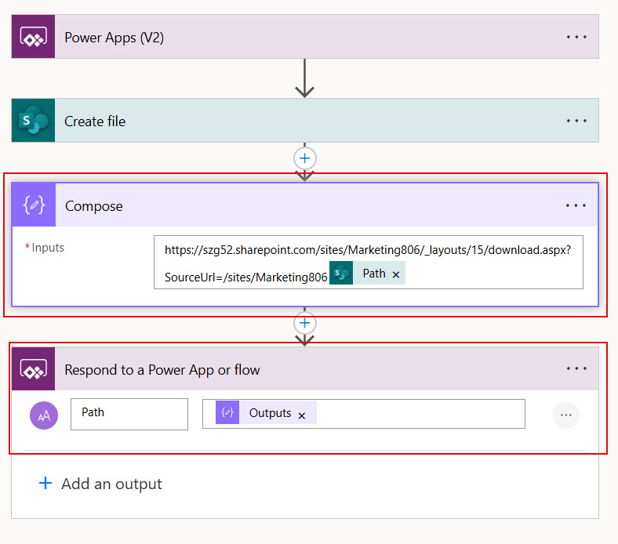The height and width of the screenshot is (544, 618).
Task: Open the Power Apps (V2) ellipsis menu
Action: pos(576,37)
